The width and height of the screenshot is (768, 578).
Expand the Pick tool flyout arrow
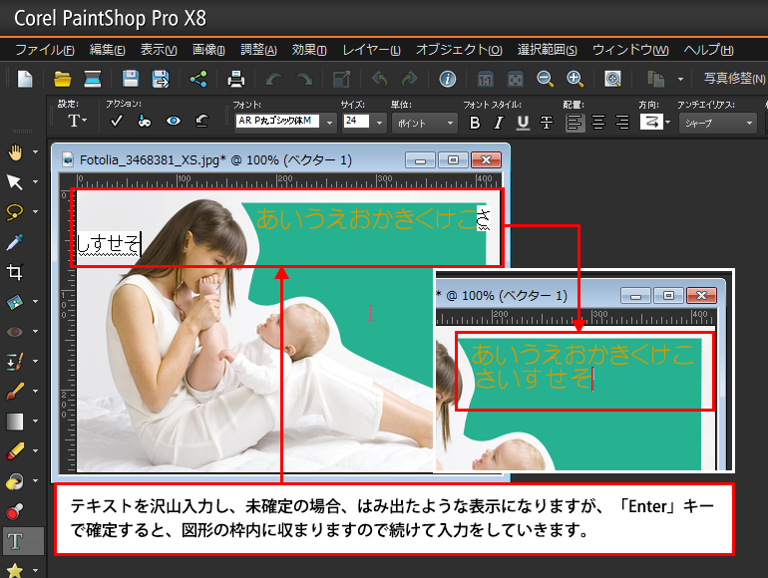[35, 182]
